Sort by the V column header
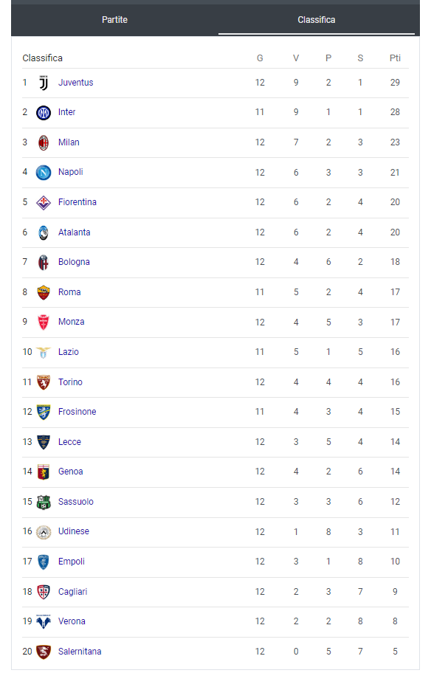 click(x=295, y=58)
